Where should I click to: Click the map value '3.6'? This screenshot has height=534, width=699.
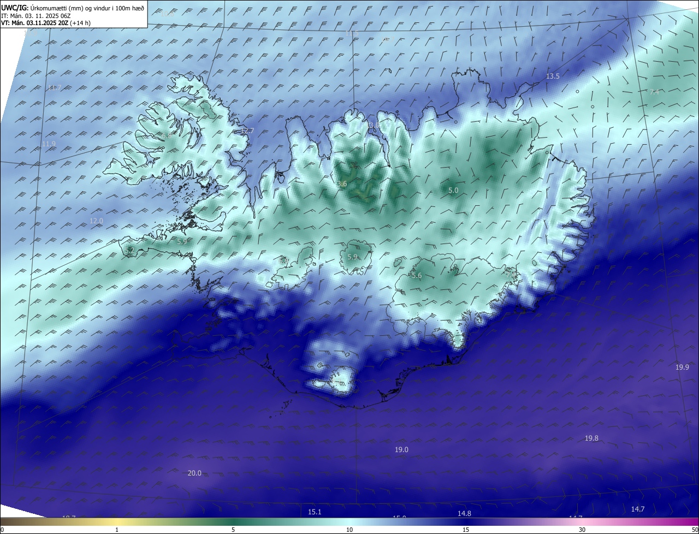pos(342,184)
